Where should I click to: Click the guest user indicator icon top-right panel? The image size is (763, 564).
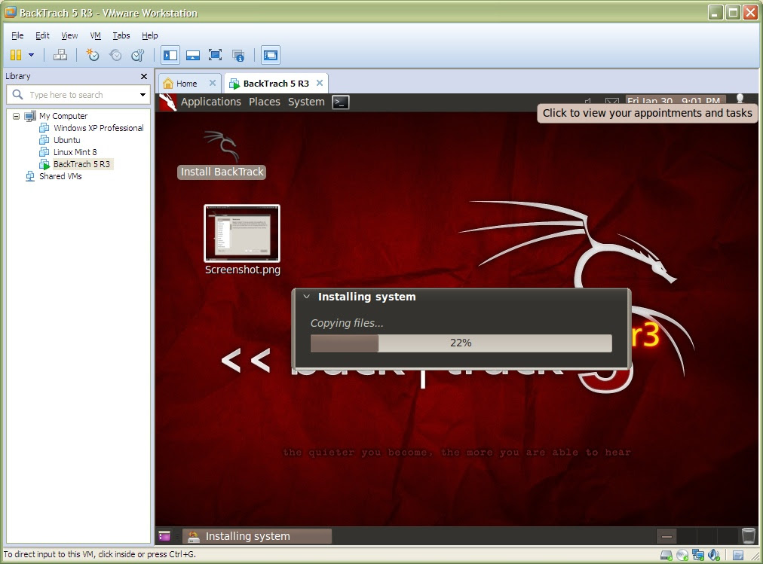point(740,99)
